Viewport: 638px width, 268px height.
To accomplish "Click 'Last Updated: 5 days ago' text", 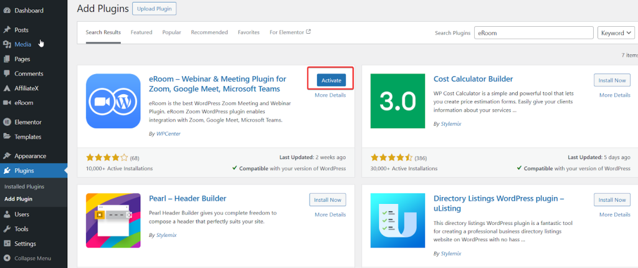I will click(599, 157).
